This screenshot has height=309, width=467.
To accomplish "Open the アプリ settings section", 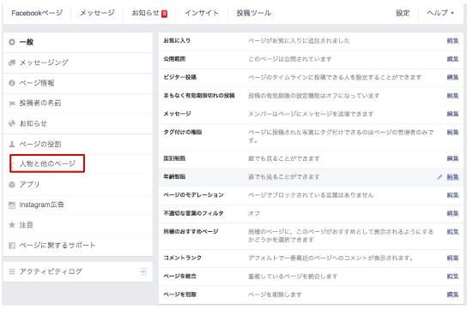I will [77, 185].
